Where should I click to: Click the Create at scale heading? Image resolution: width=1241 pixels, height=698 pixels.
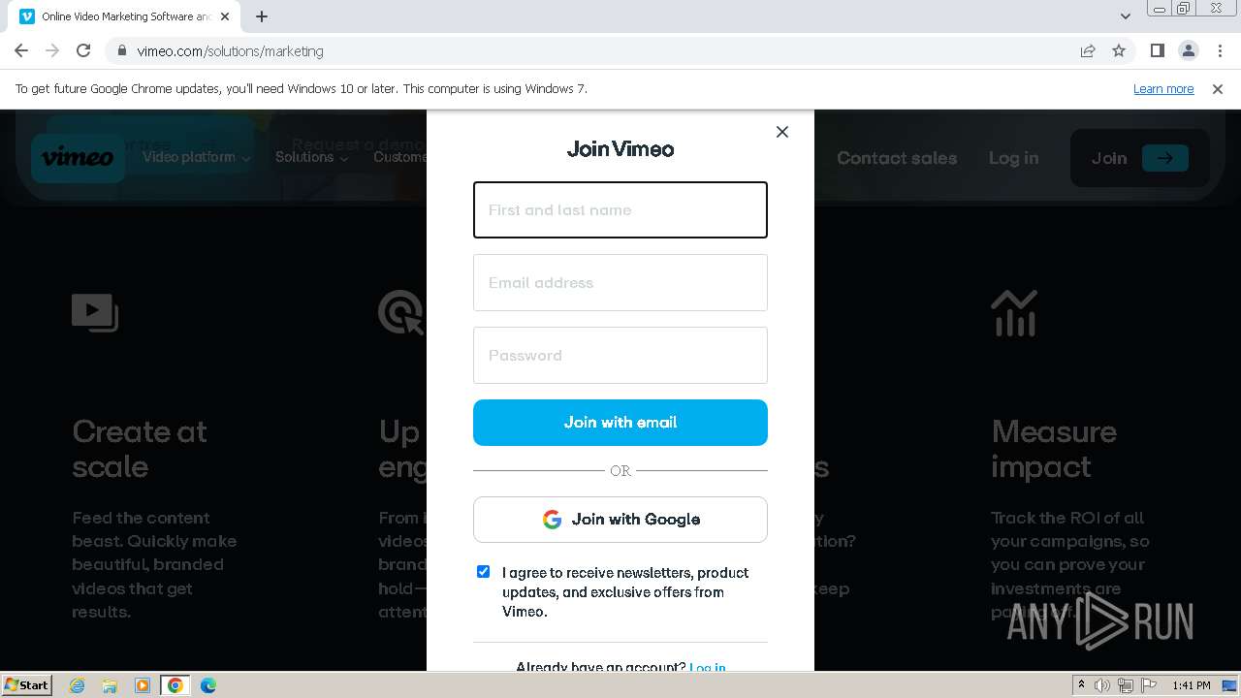coord(140,449)
